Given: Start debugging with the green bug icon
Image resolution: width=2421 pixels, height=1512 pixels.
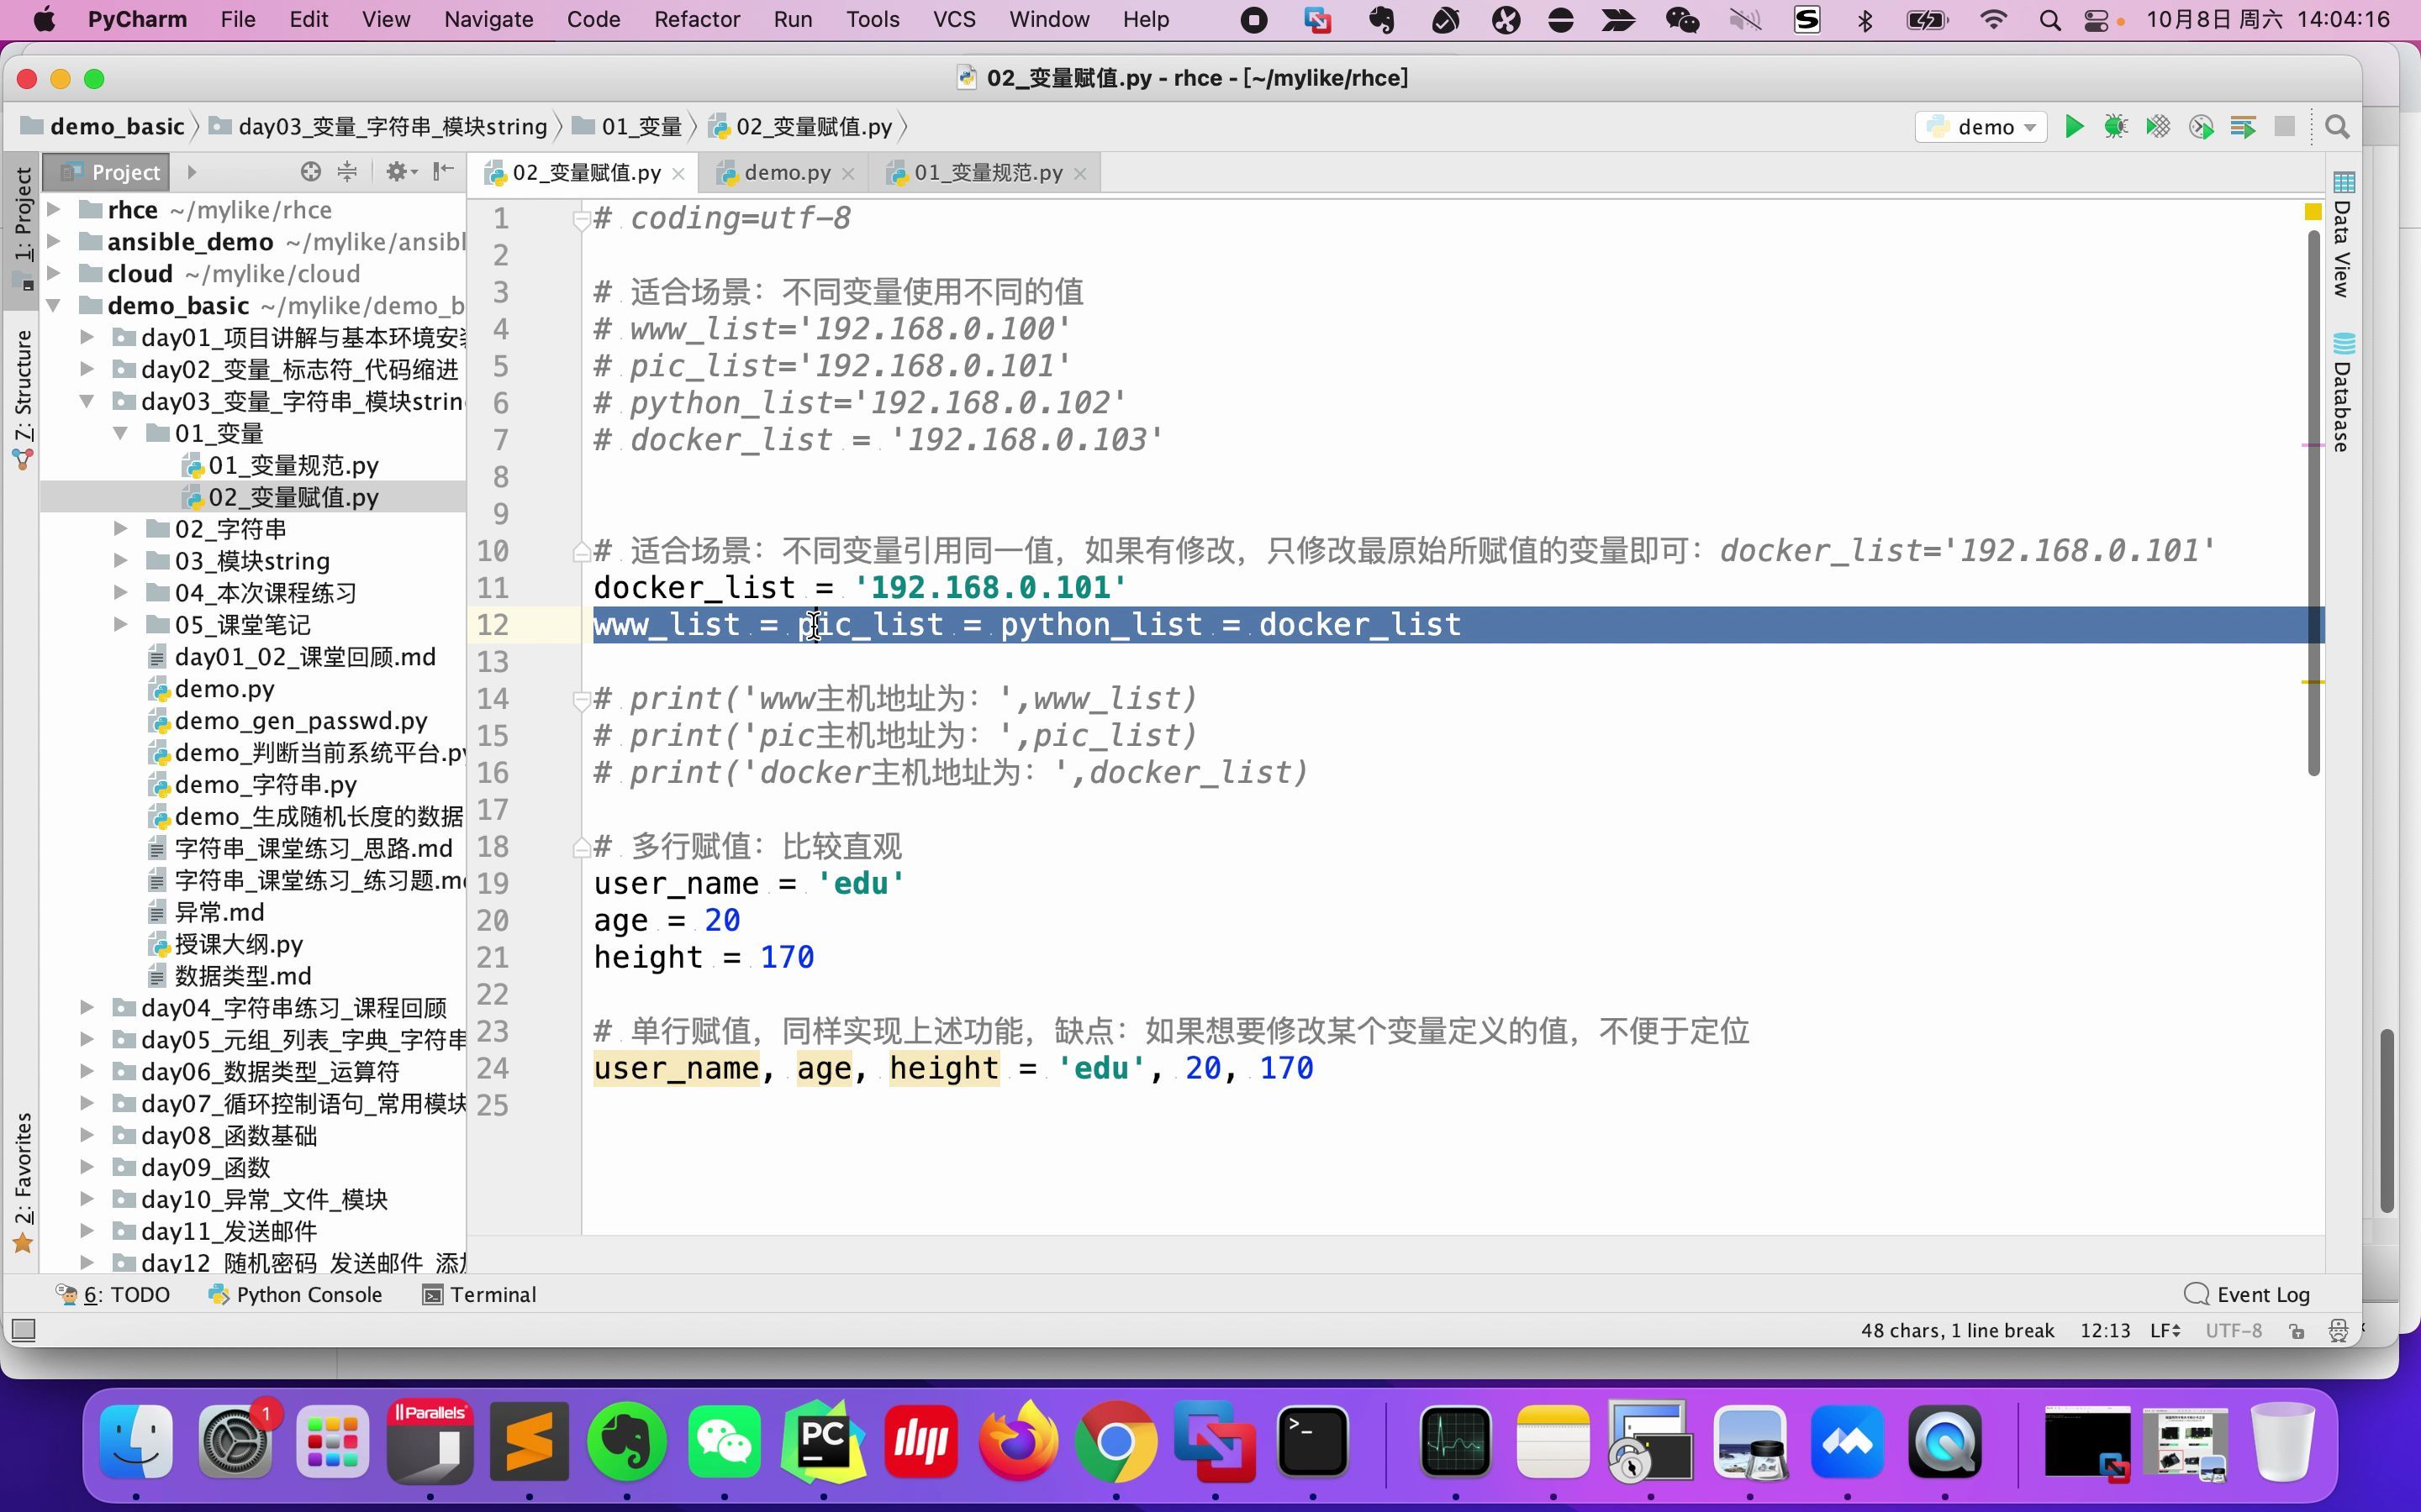Looking at the screenshot, I should [x=2115, y=127].
